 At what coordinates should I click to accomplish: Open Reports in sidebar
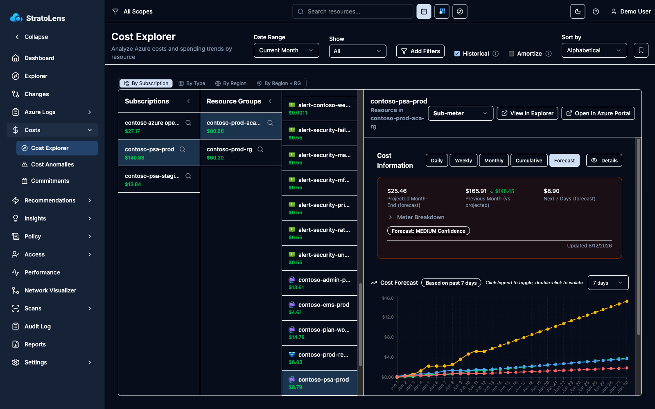click(52, 344)
